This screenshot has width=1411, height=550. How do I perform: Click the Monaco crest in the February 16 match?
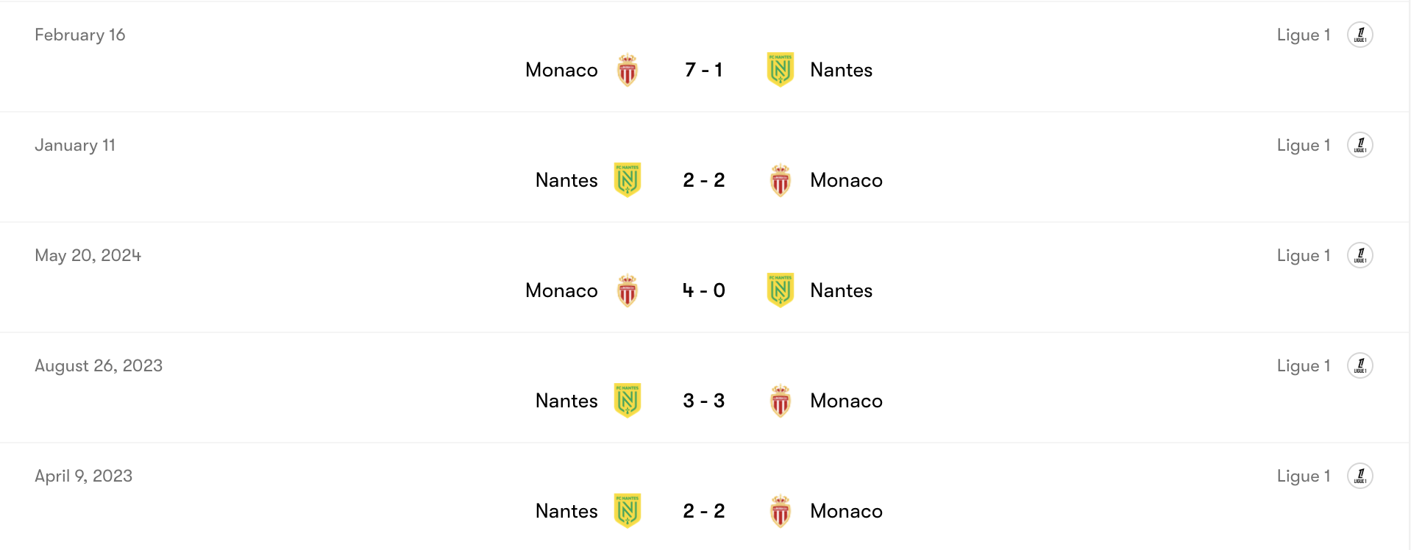click(x=628, y=70)
